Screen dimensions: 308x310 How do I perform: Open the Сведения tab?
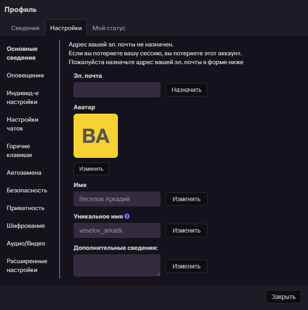(25, 28)
